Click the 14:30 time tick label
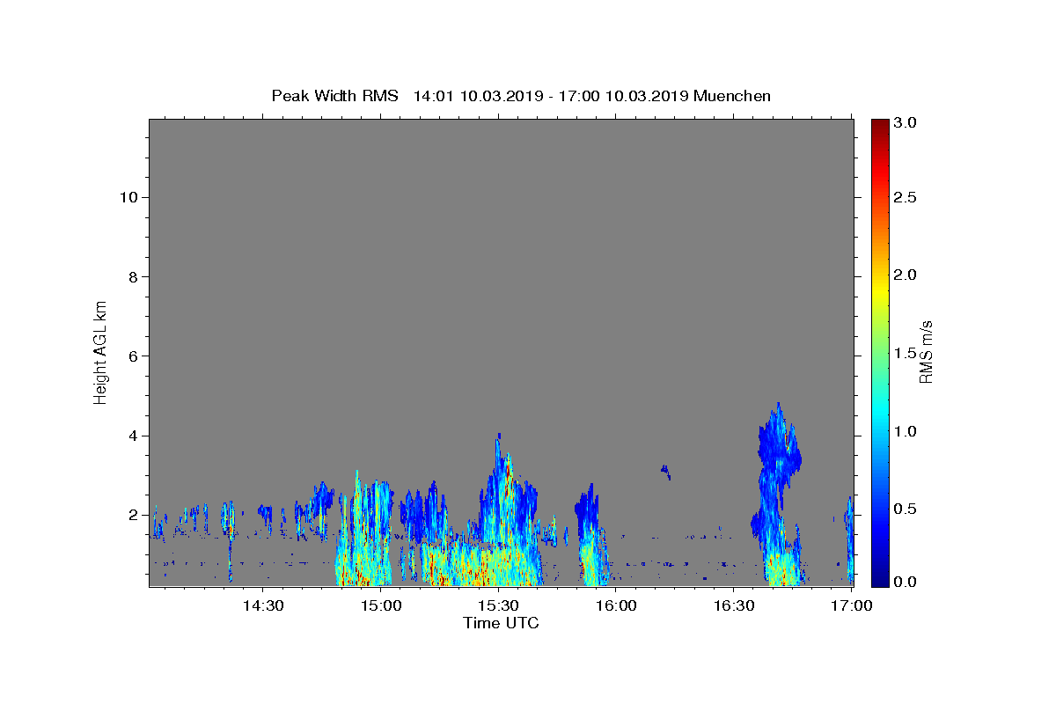The width and height of the screenshot is (1056, 704). pyautogui.click(x=263, y=605)
